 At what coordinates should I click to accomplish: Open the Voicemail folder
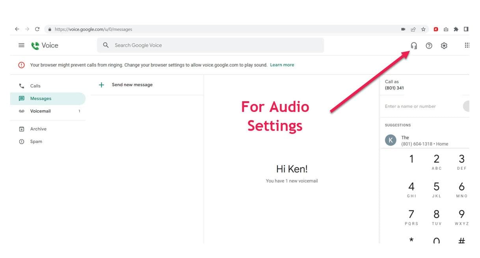click(x=40, y=111)
